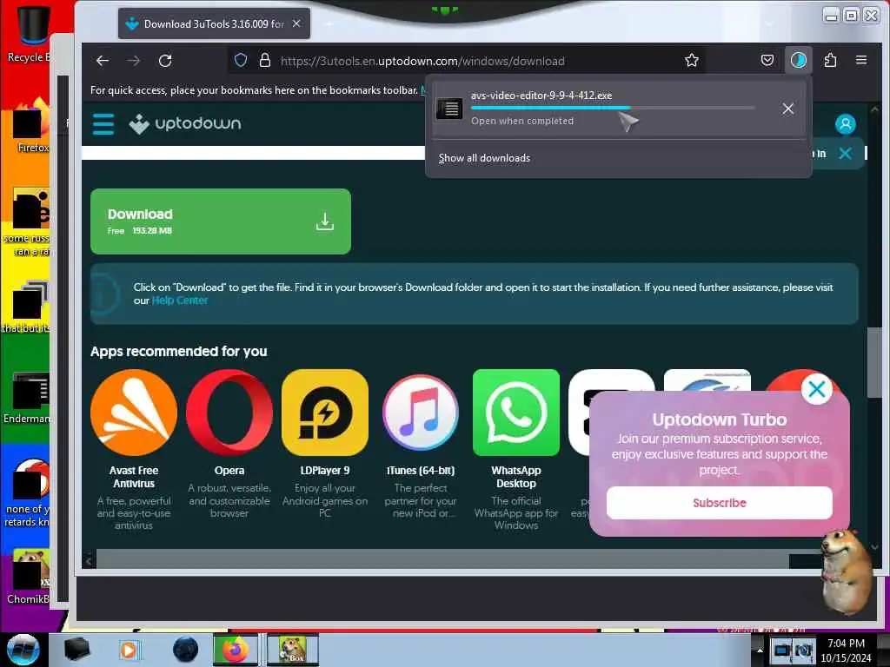This screenshot has height=667, width=890.
Task: Open the Opera app icon
Action: pos(229,413)
